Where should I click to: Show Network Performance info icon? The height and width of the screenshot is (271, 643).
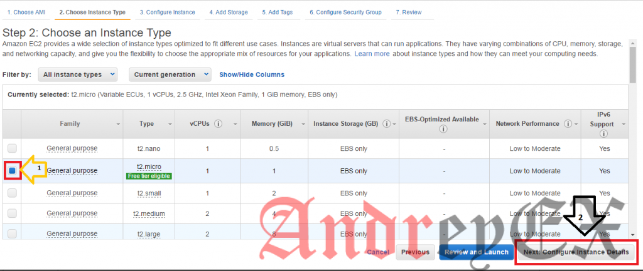tap(568, 123)
